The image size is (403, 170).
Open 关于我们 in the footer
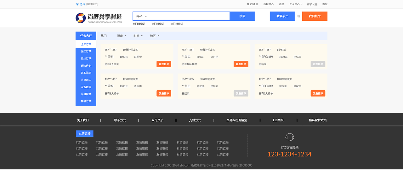coord(83,120)
